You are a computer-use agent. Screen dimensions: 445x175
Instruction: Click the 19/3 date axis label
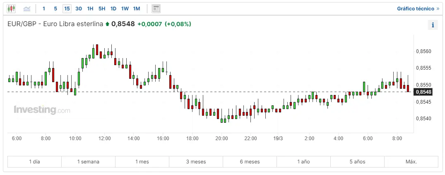pyautogui.click(x=278, y=139)
